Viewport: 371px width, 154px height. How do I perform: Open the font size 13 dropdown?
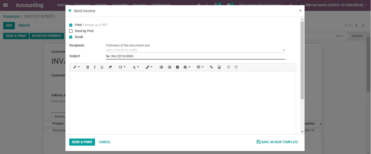coord(122,67)
